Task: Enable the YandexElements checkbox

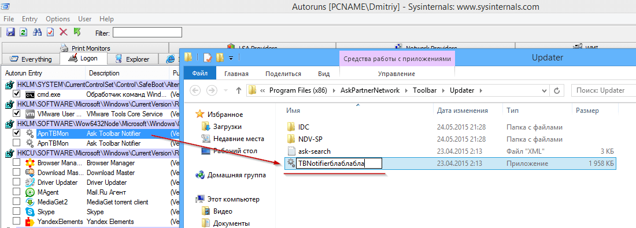Action: [17, 221]
